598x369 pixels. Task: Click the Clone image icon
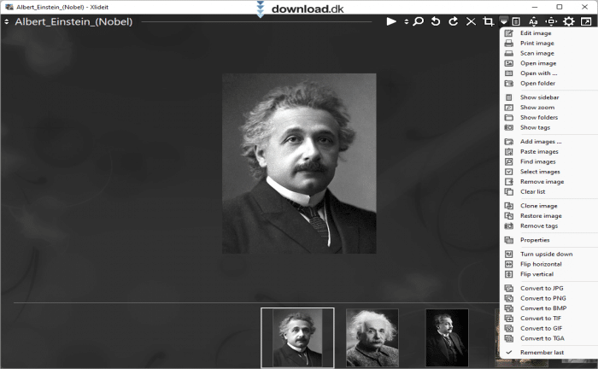pos(509,206)
